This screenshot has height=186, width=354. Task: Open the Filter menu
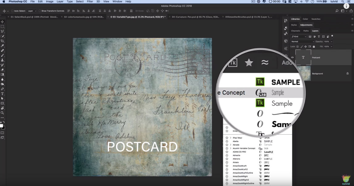[x=90, y=2]
